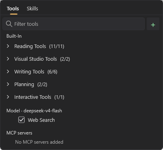Click the No MCP servers added text
The image size is (163, 150).
[39, 142]
